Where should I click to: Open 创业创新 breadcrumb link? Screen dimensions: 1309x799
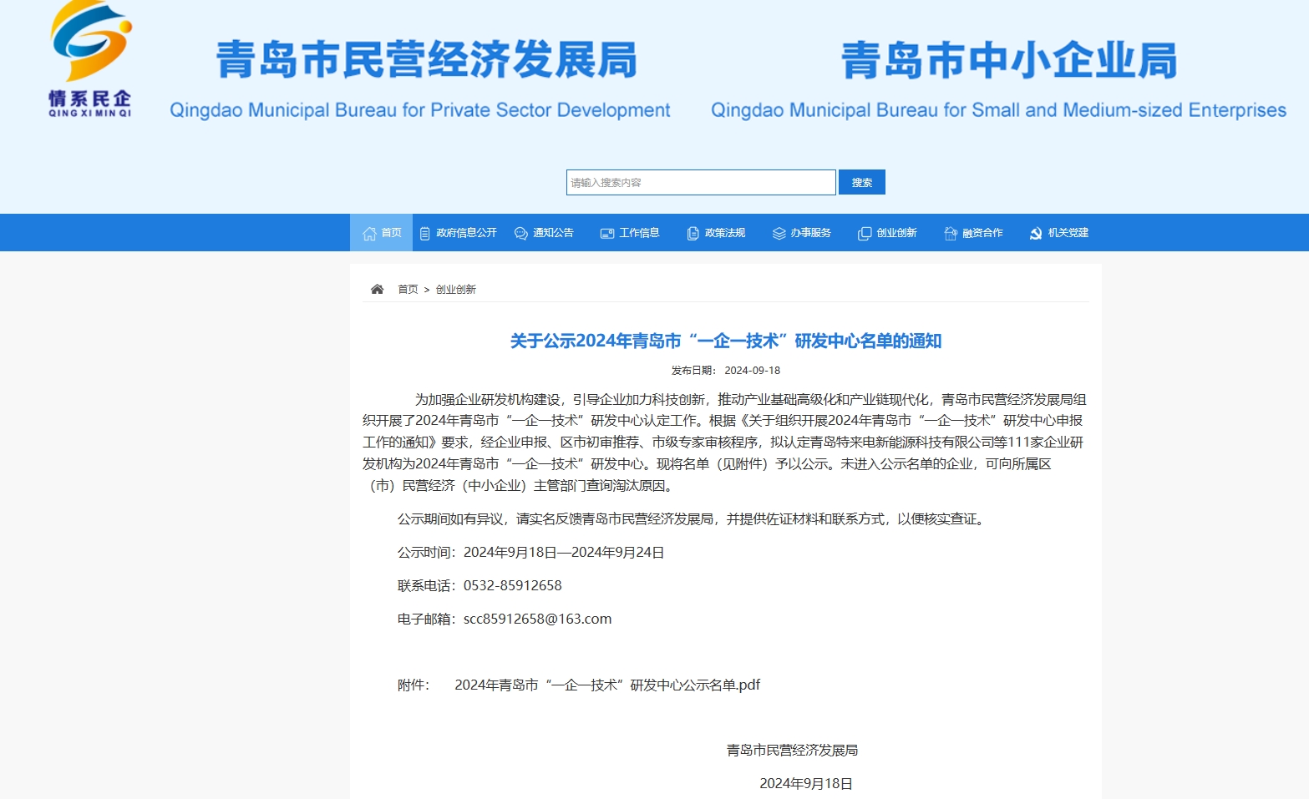point(455,290)
